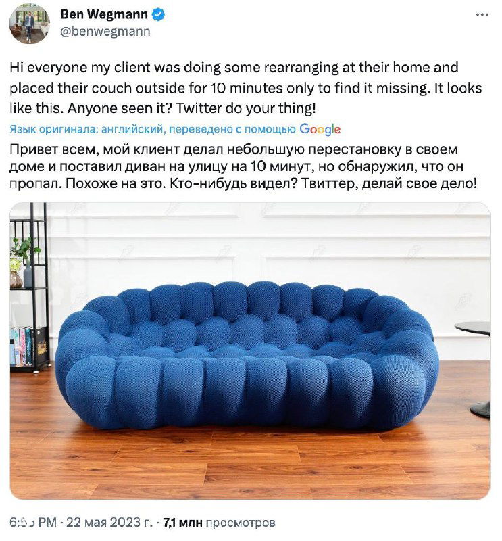Image resolution: width=502 pixels, height=541 pixels.
Task: Open the @benwegmann handle
Action: tap(105, 31)
